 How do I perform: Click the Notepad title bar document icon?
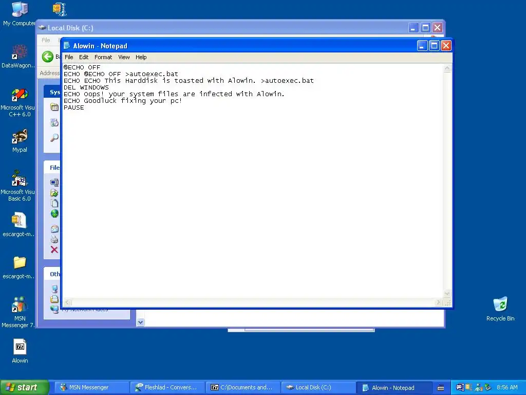coord(67,45)
